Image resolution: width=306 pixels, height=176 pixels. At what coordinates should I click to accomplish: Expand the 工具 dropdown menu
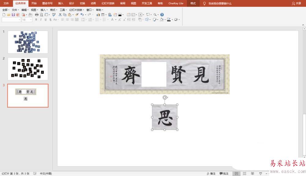coord(63,10)
